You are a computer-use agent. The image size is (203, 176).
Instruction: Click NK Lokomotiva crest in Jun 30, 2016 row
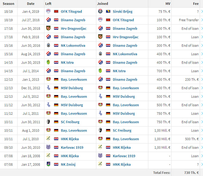coord(48,45)
